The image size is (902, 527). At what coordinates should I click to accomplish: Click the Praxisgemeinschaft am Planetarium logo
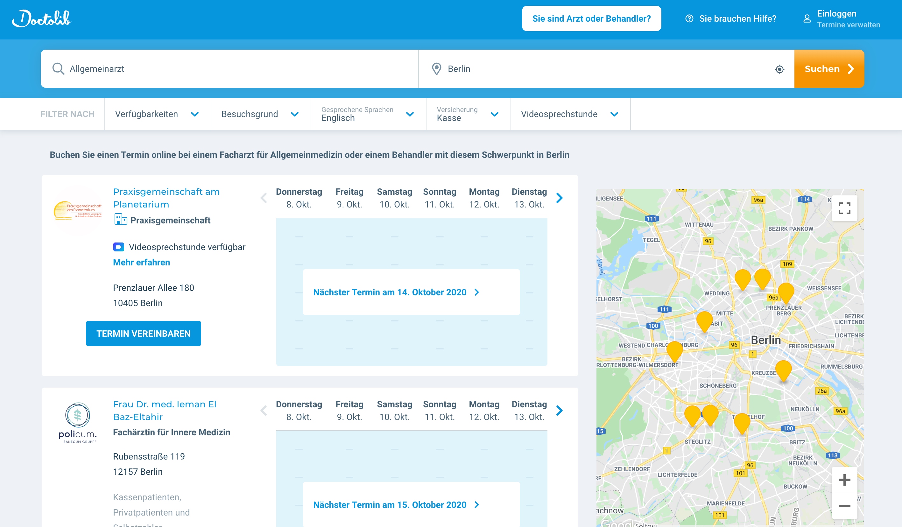pos(78,210)
